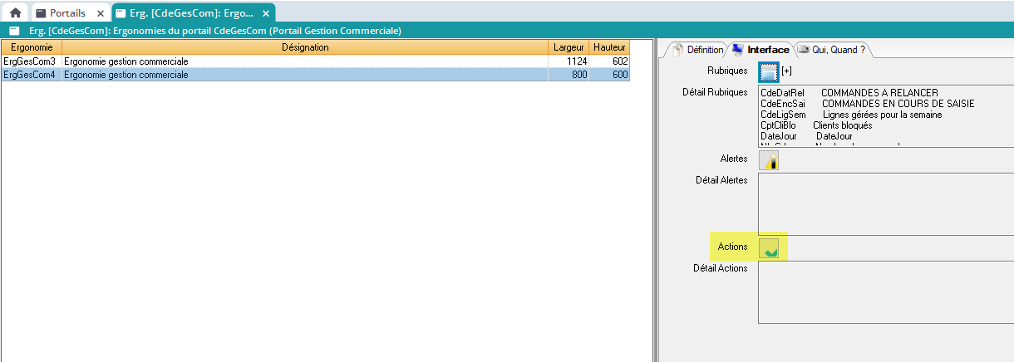The height and width of the screenshot is (362, 1014).
Task: Sort by the Largeur column header
Action: [569, 47]
